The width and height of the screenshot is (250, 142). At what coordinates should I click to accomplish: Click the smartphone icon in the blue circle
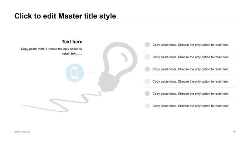75,73
